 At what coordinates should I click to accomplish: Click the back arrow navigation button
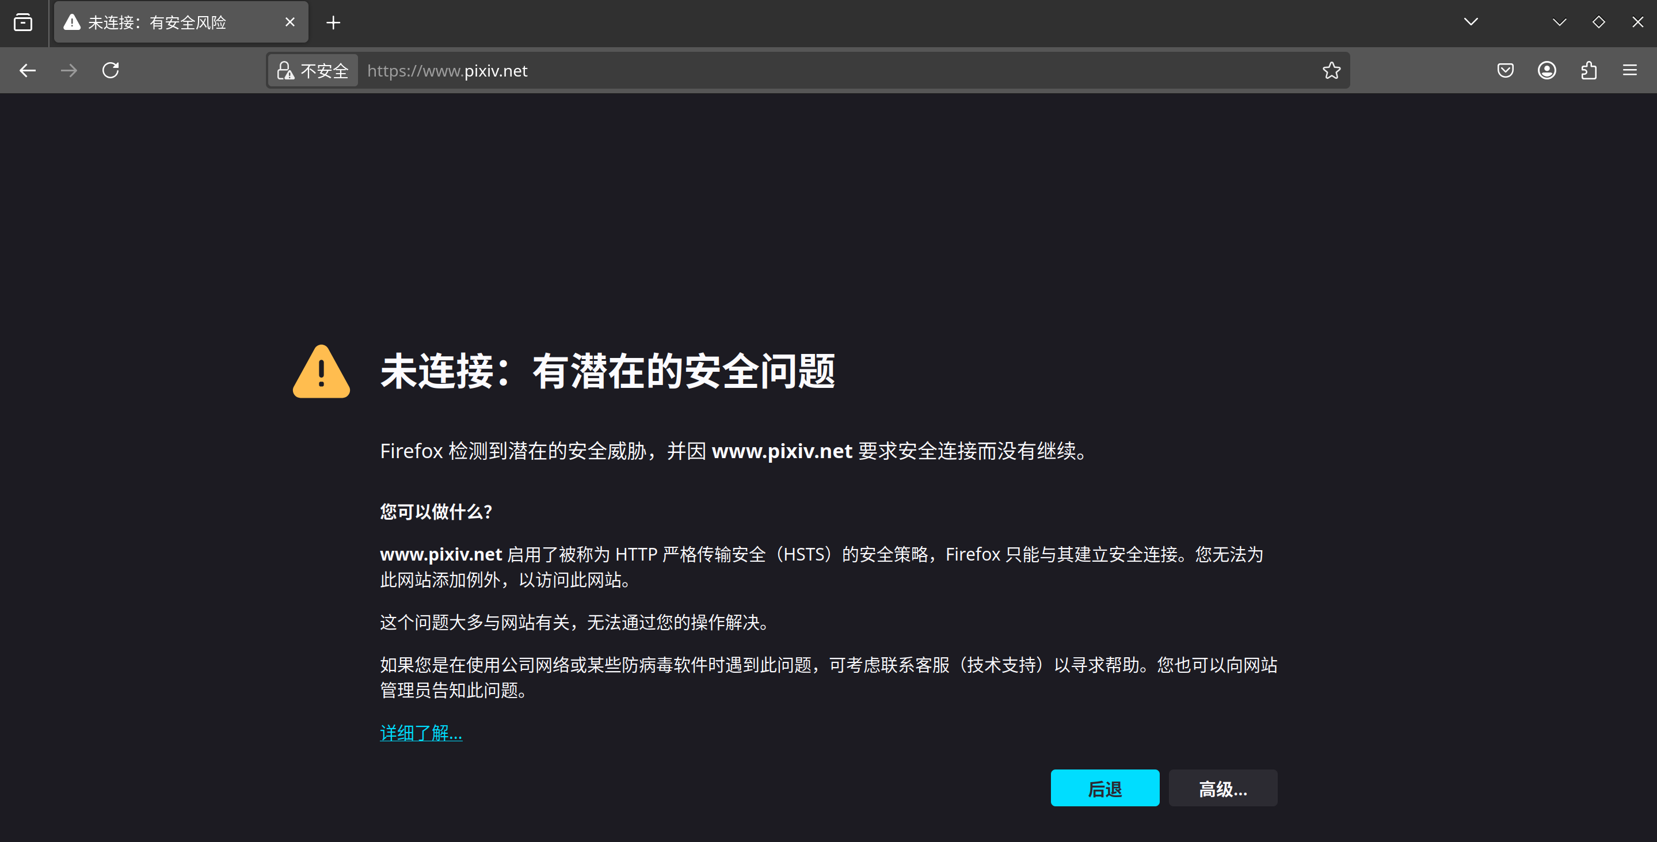pyautogui.click(x=27, y=70)
